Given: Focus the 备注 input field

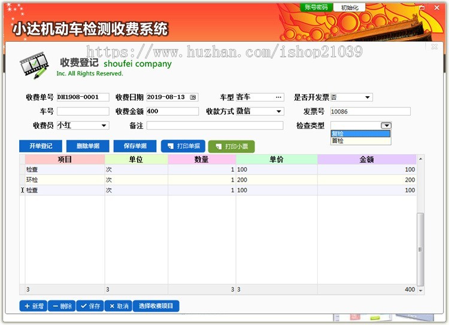Looking at the screenshot, I should tap(215, 125).
